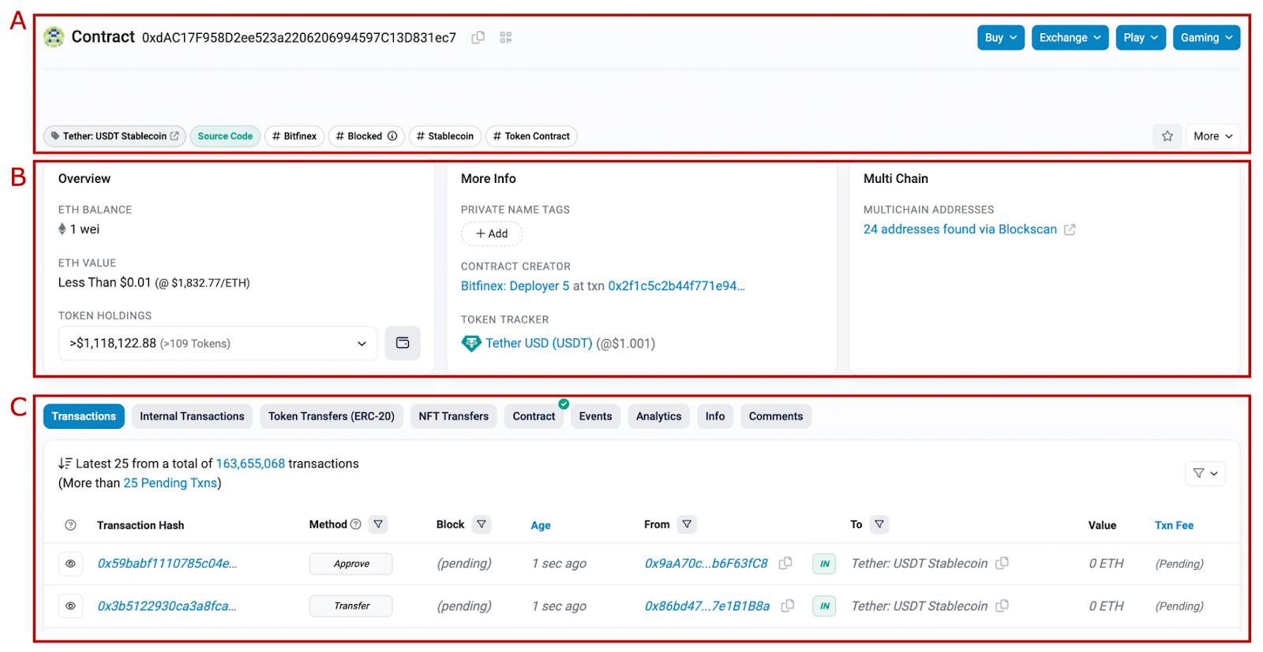
Task: Open the transactions advanced filter dropdown
Action: pos(1205,473)
